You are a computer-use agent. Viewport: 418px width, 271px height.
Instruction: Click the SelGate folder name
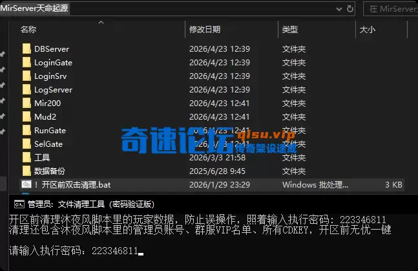coord(48,144)
